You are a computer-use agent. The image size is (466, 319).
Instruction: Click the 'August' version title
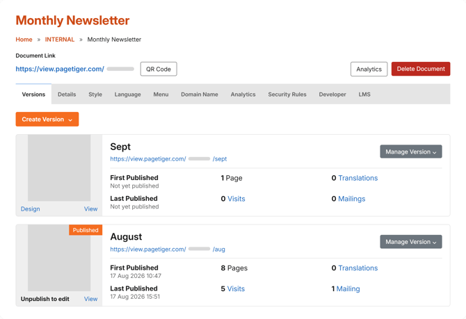pyautogui.click(x=126, y=237)
